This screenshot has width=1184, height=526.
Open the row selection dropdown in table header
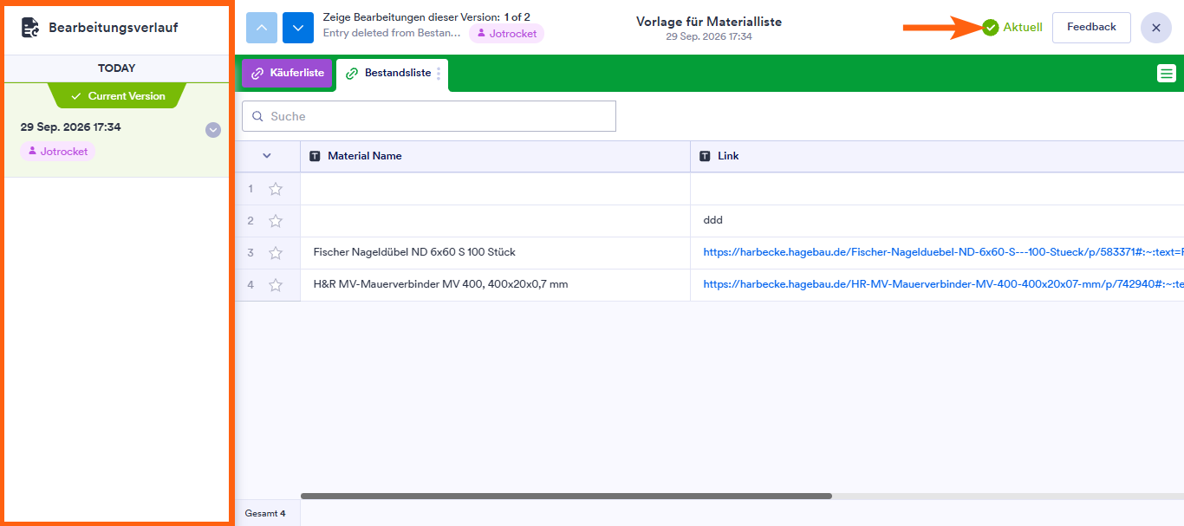point(267,156)
